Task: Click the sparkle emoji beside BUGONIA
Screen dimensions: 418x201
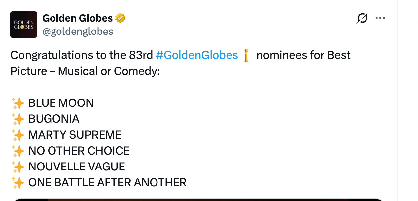Action: [x=18, y=119]
